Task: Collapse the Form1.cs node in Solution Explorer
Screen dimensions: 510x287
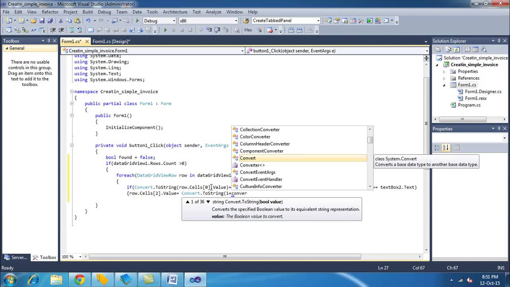Action: (444, 85)
